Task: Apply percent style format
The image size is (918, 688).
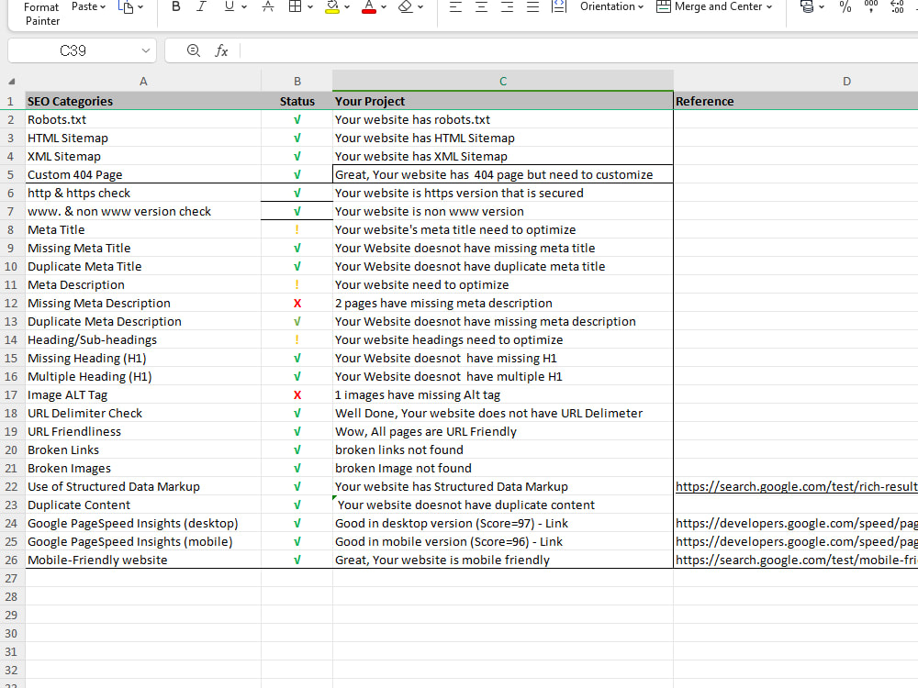Action: pos(845,7)
